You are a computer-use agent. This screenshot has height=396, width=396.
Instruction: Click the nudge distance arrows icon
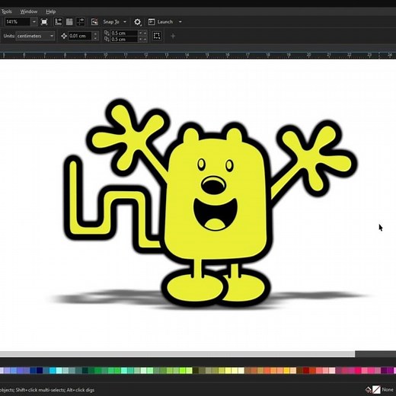click(x=64, y=36)
